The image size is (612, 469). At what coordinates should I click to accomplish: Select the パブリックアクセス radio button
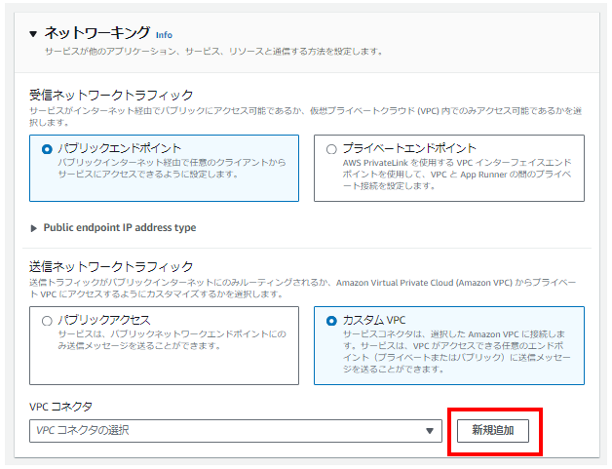tap(47, 321)
